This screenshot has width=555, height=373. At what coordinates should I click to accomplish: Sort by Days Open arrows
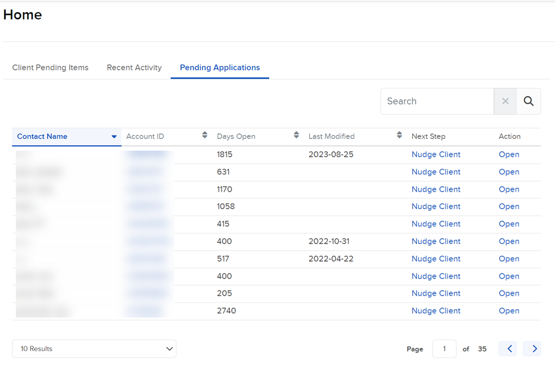click(x=296, y=135)
